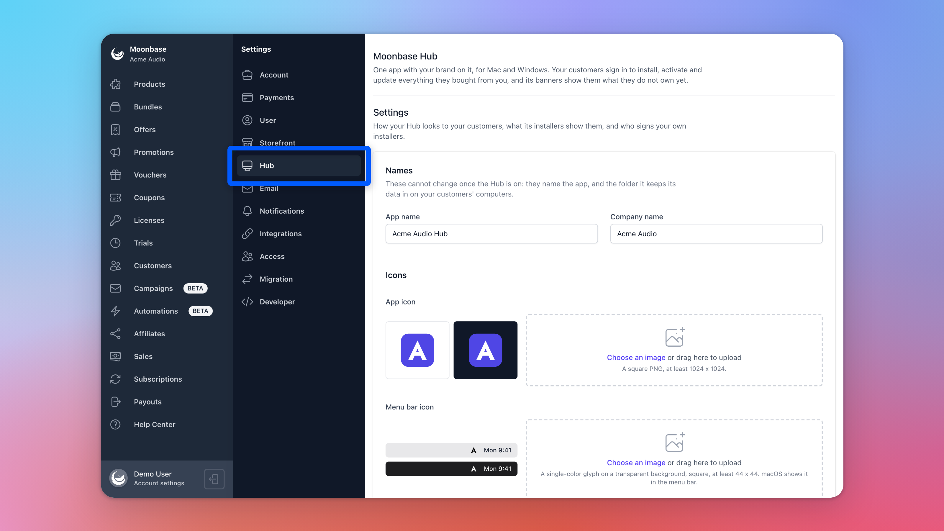
Task: Open Payments settings section
Action: (x=299, y=98)
